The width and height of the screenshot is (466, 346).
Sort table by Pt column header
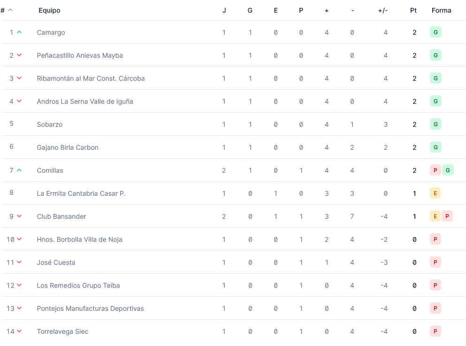[413, 10]
